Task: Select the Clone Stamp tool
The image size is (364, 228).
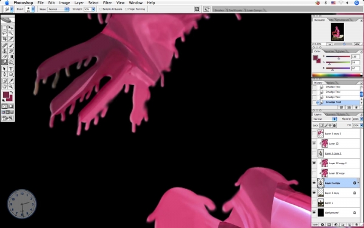Action: pyautogui.click(x=4, y=51)
